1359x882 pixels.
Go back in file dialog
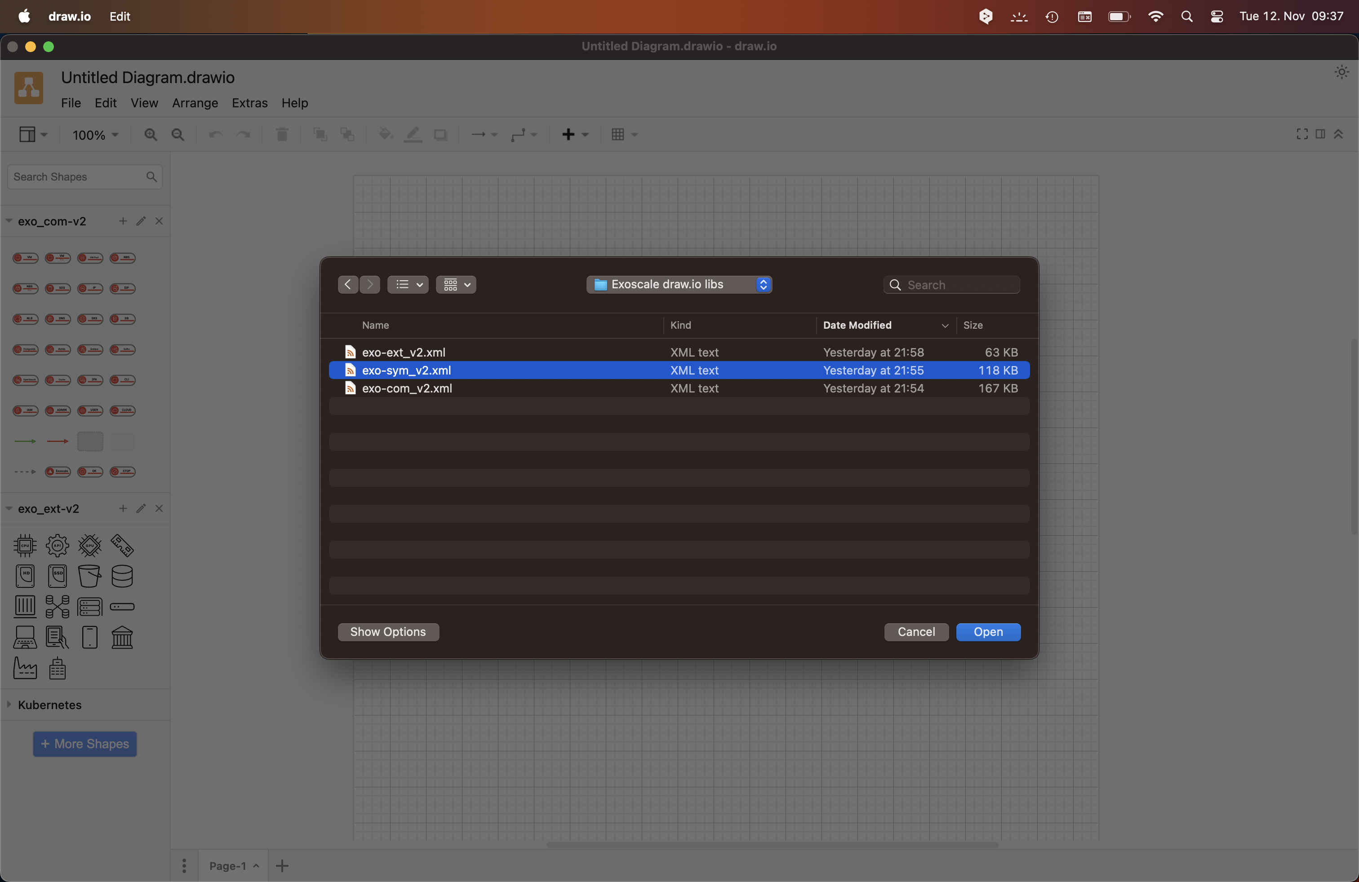click(x=348, y=284)
